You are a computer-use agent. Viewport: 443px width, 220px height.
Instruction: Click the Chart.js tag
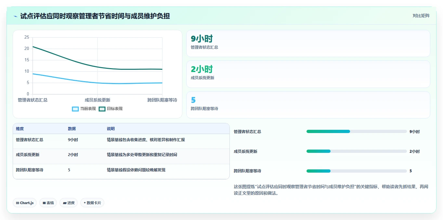25,203
